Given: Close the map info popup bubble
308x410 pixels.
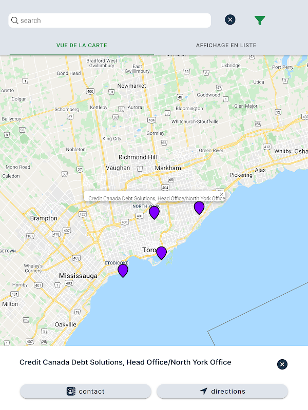Looking at the screenshot, I should (222, 194).
